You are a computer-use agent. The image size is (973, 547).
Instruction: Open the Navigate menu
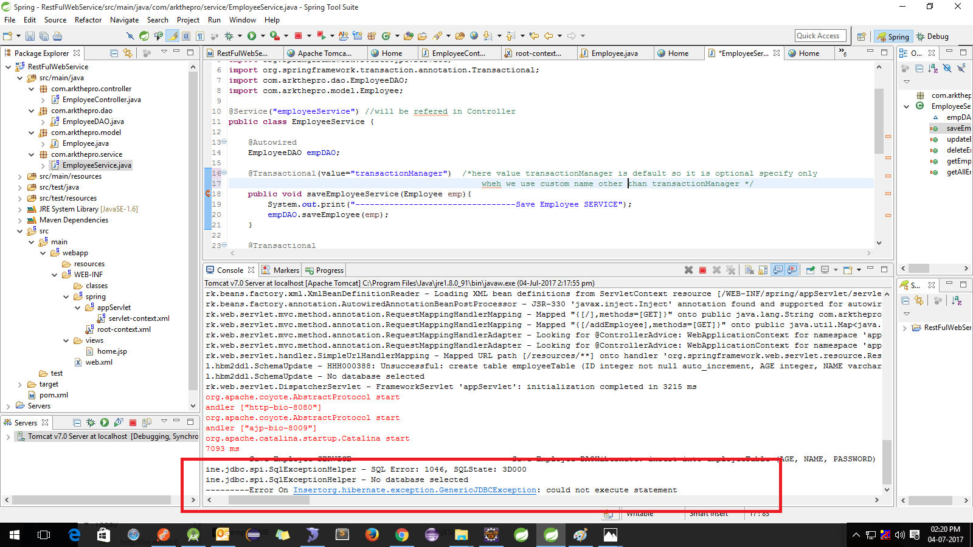click(x=124, y=19)
